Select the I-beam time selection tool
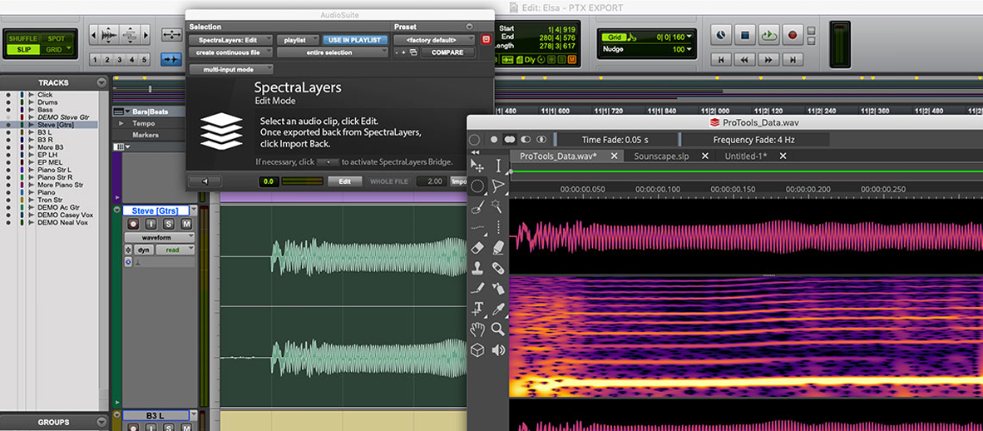Image resolution: width=983 pixels, height=431 pixels. pos(498,166)
